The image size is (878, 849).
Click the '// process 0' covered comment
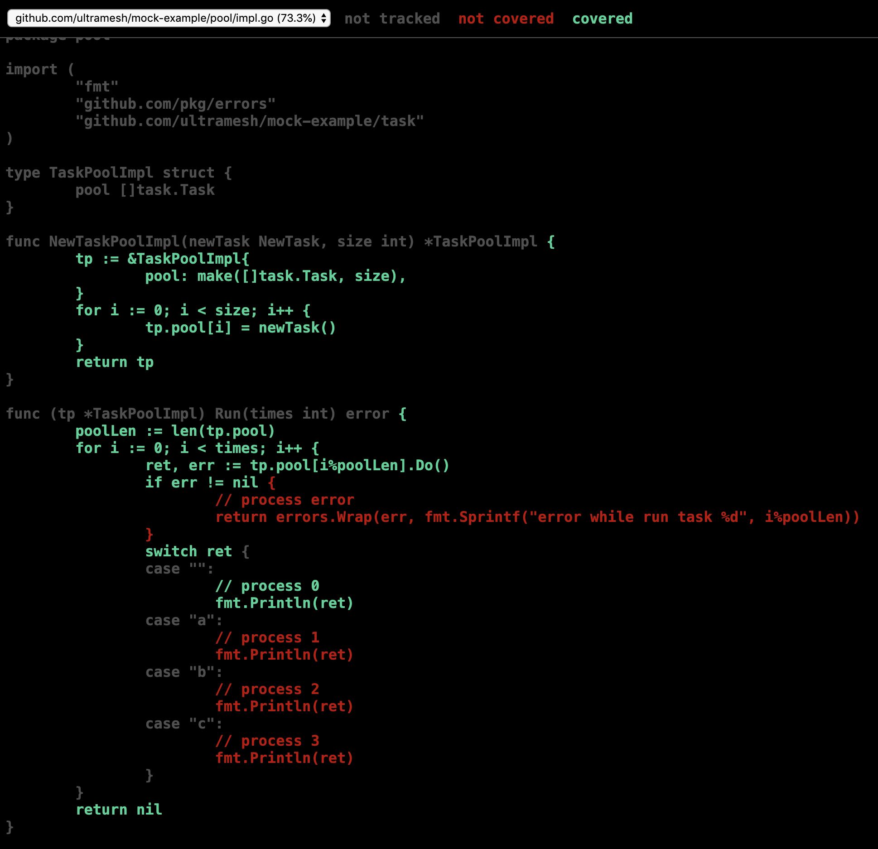267,586
